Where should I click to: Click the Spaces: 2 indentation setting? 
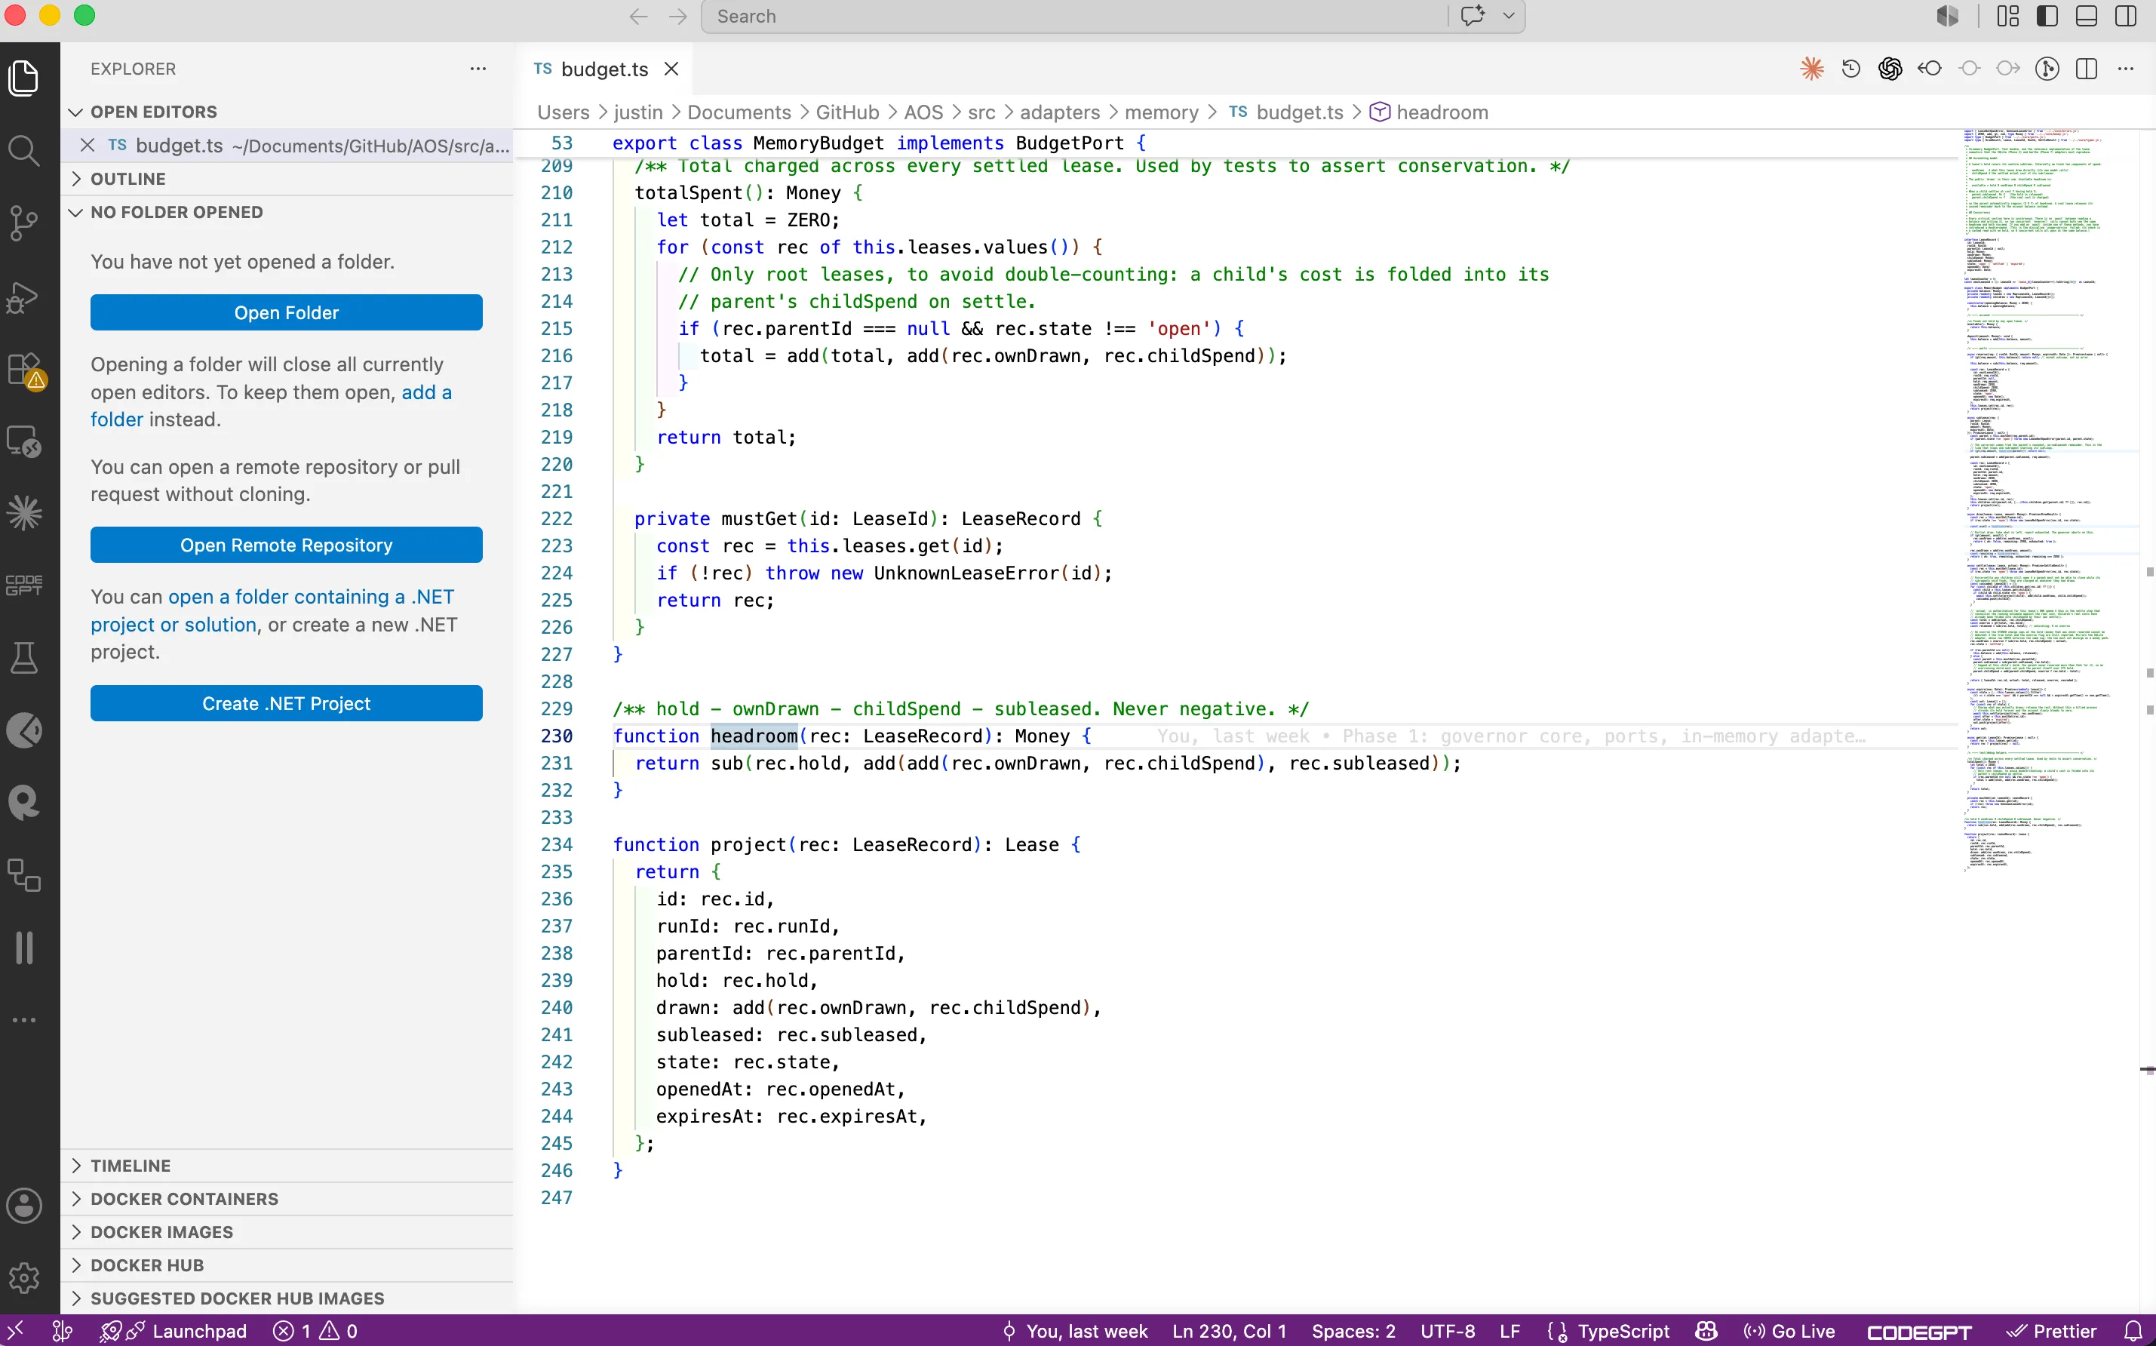point(1353,1331)
